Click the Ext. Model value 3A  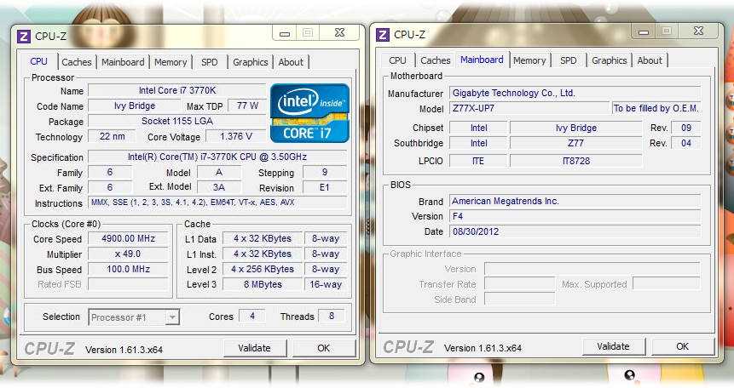click(219, 187)
